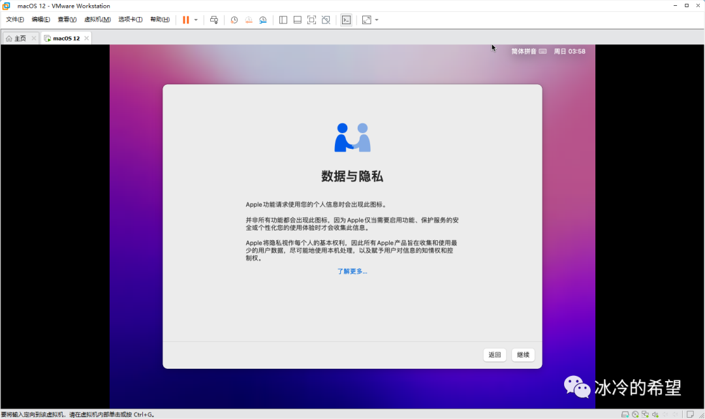Click the hard disk status icon

(x=625, y=414)
